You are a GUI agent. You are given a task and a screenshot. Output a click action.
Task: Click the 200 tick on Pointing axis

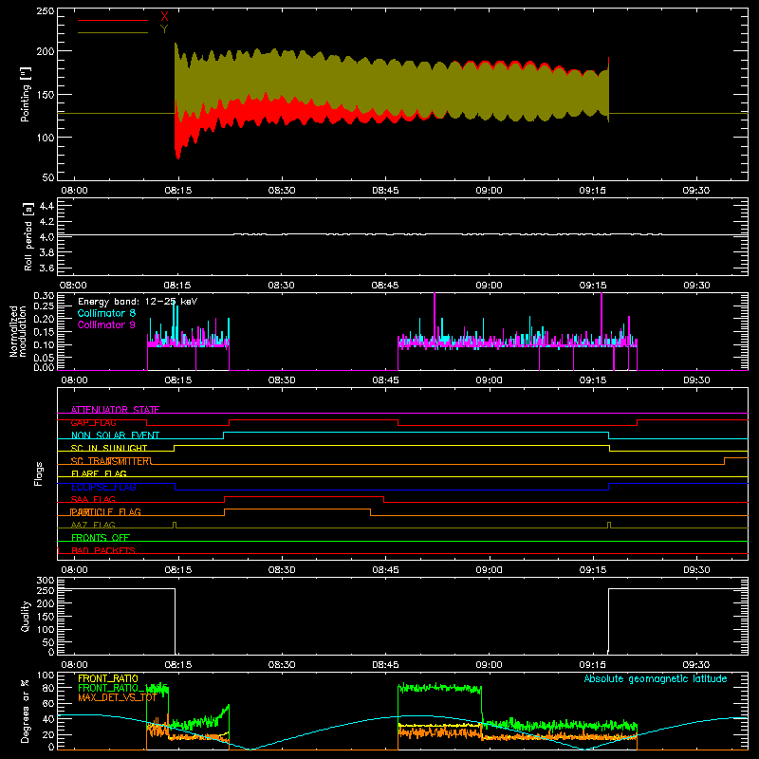point(46,51)
